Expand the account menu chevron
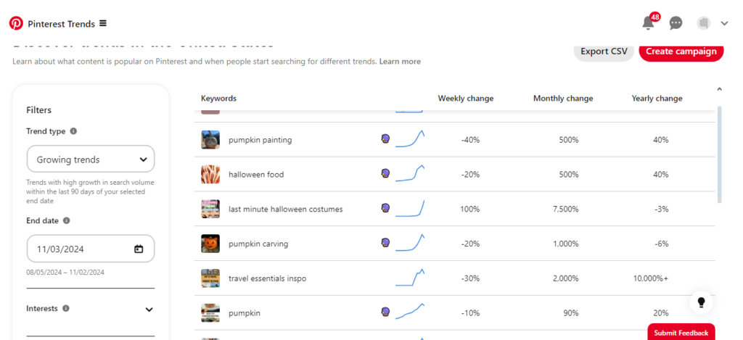The width and height of the screenshot is (743, 340). click(x=725, y=23)
